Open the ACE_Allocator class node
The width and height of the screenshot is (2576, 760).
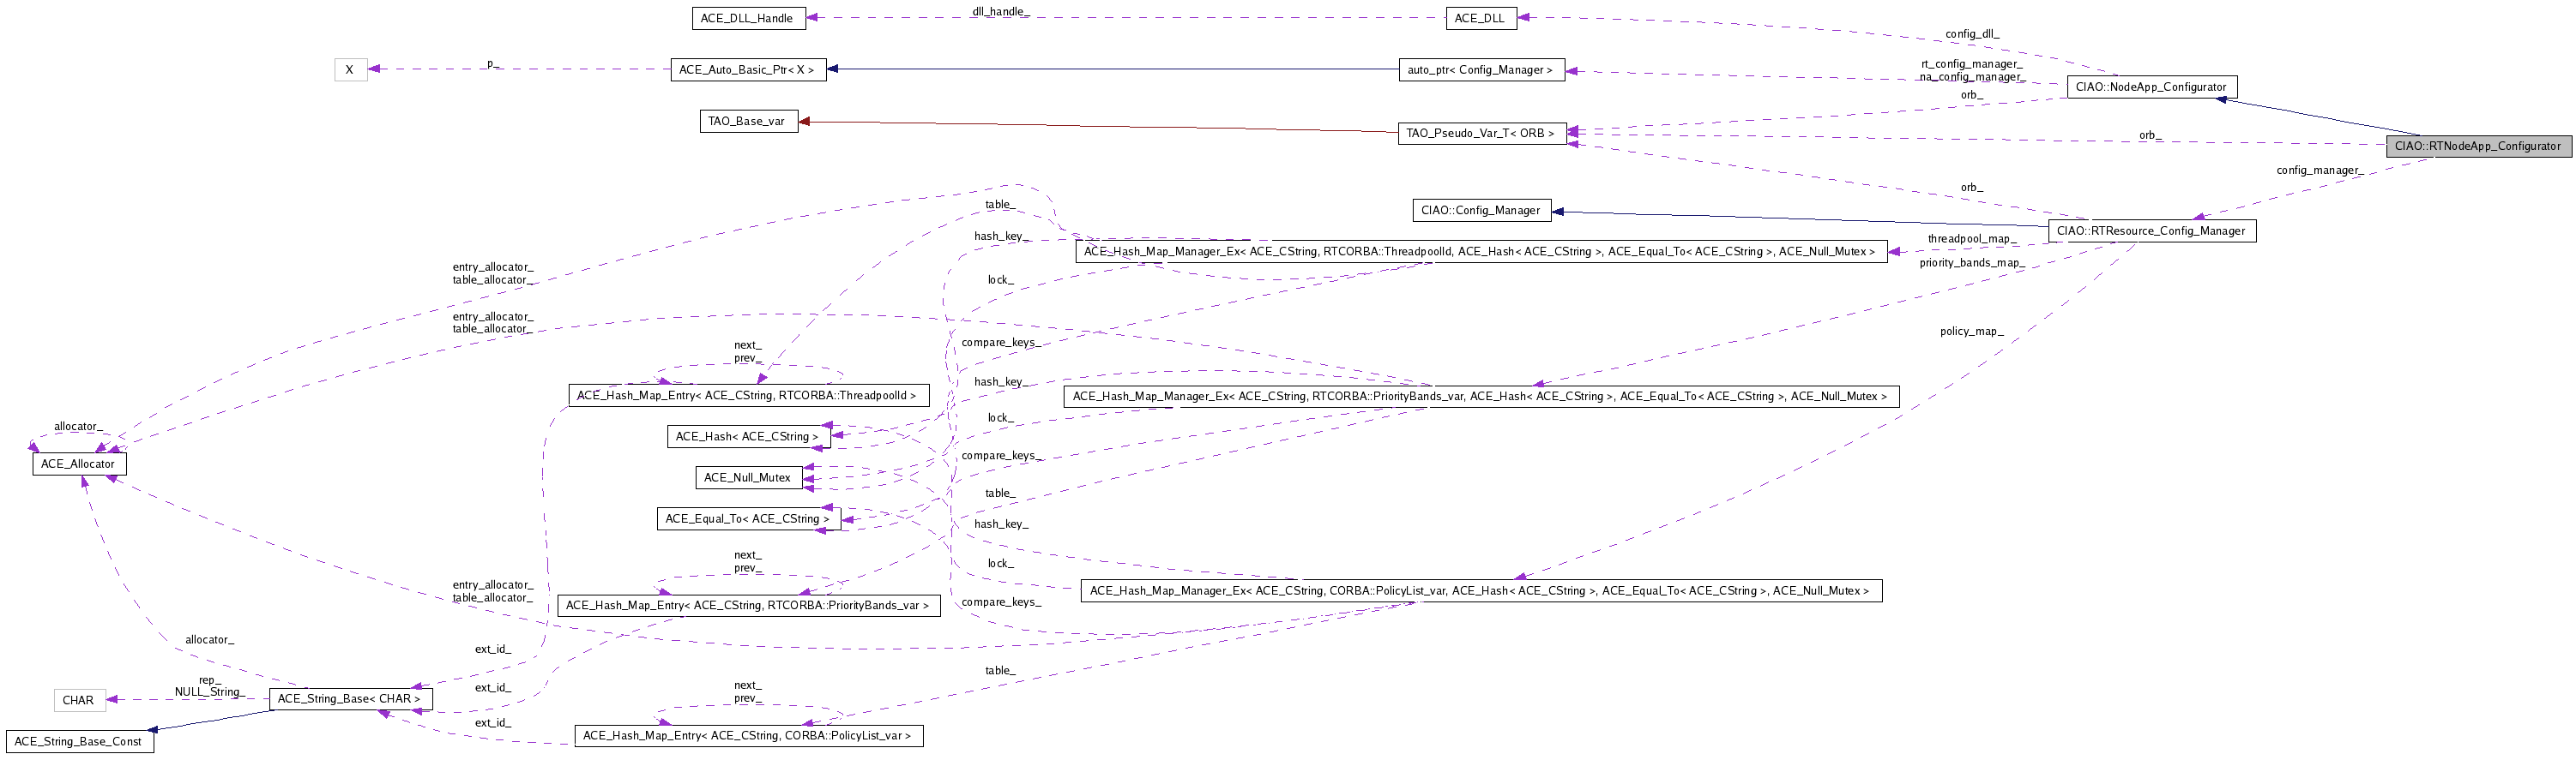pos(79,464)
